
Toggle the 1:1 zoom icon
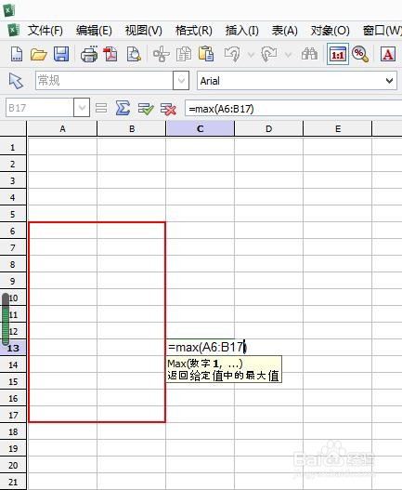(338, 54)
